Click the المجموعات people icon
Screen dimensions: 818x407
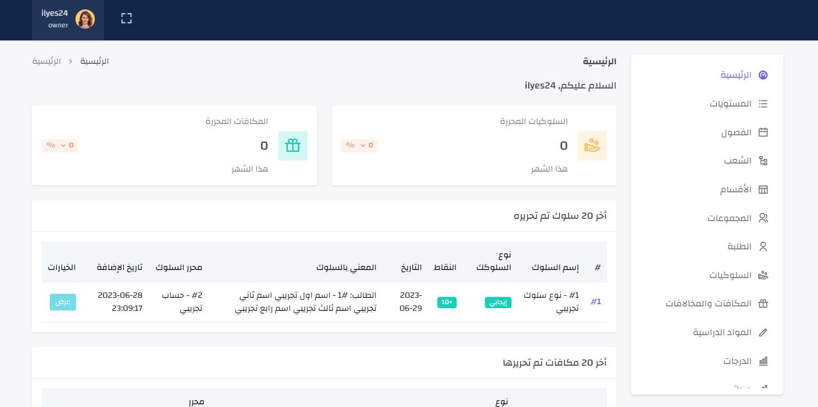(x=763, y=218)
